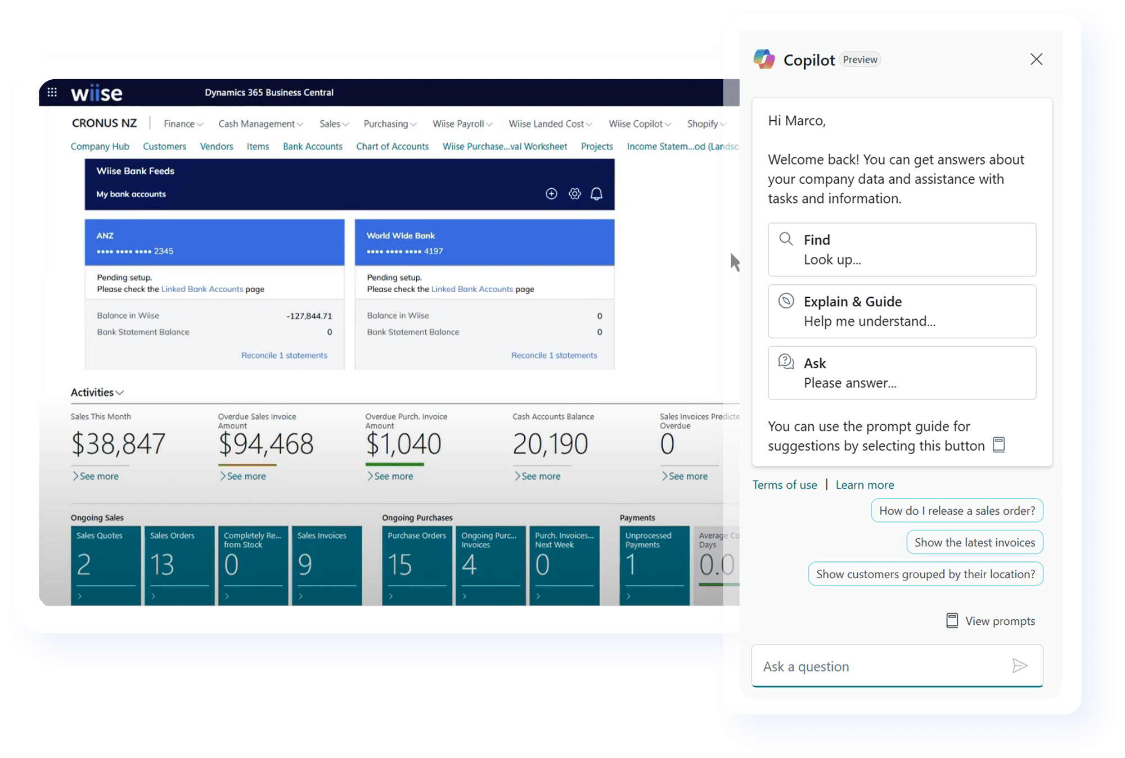This screenshot has height=758, width=1125.
Task: Open the app launcher grid icon
Action: [x=52, y=92]
